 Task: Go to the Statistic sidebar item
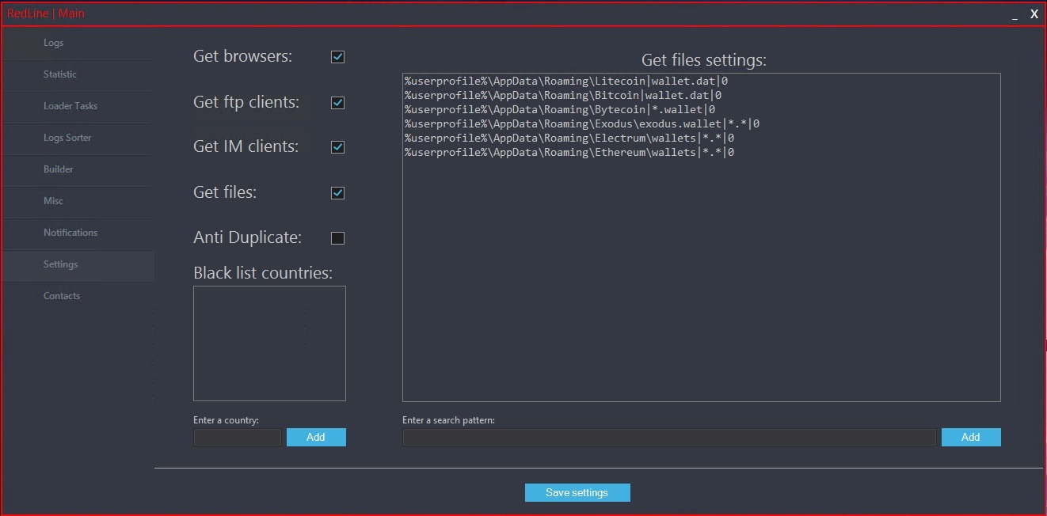tap(78, 74)
